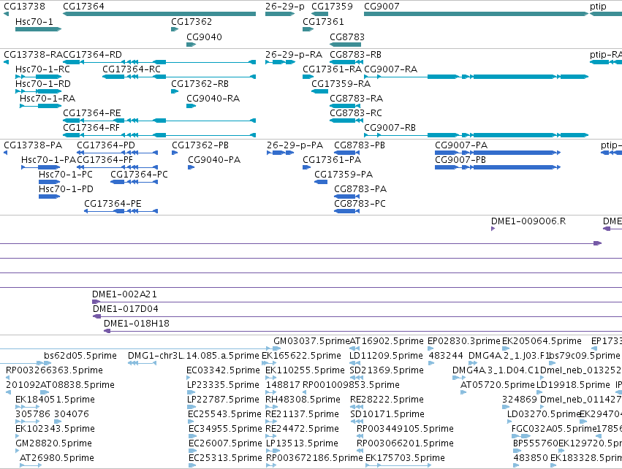Select EST AT26980.5prime

[x=31, y=465]
